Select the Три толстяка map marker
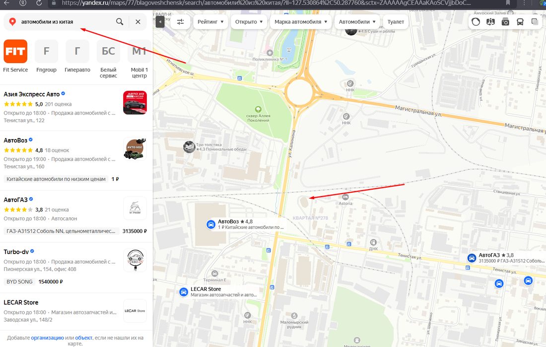The height and width of the screenshot is (347, 546). coord(189,146)
